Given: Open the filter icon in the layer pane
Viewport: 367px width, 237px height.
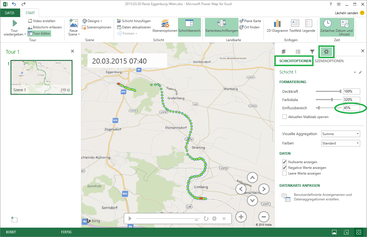Looking at the screenshot, I should pyautogui.click(x=312, y=51).
